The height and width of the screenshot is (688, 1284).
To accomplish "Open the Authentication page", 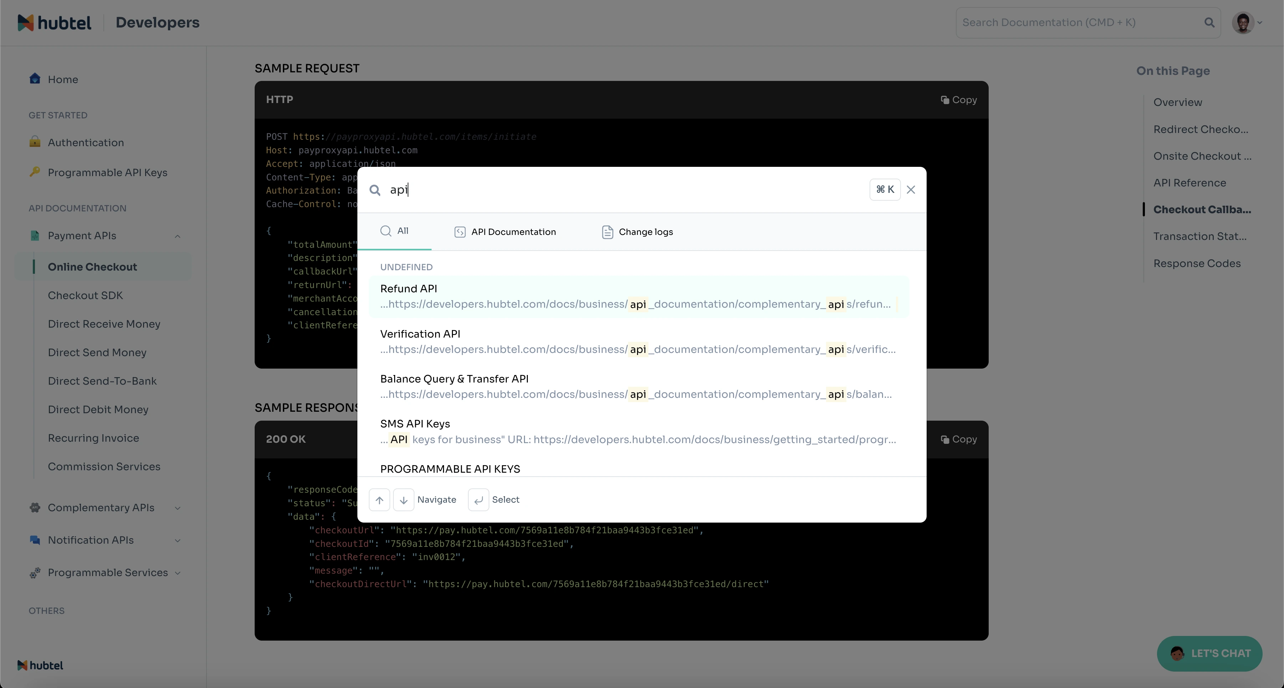I will click(x=86, y=143).
